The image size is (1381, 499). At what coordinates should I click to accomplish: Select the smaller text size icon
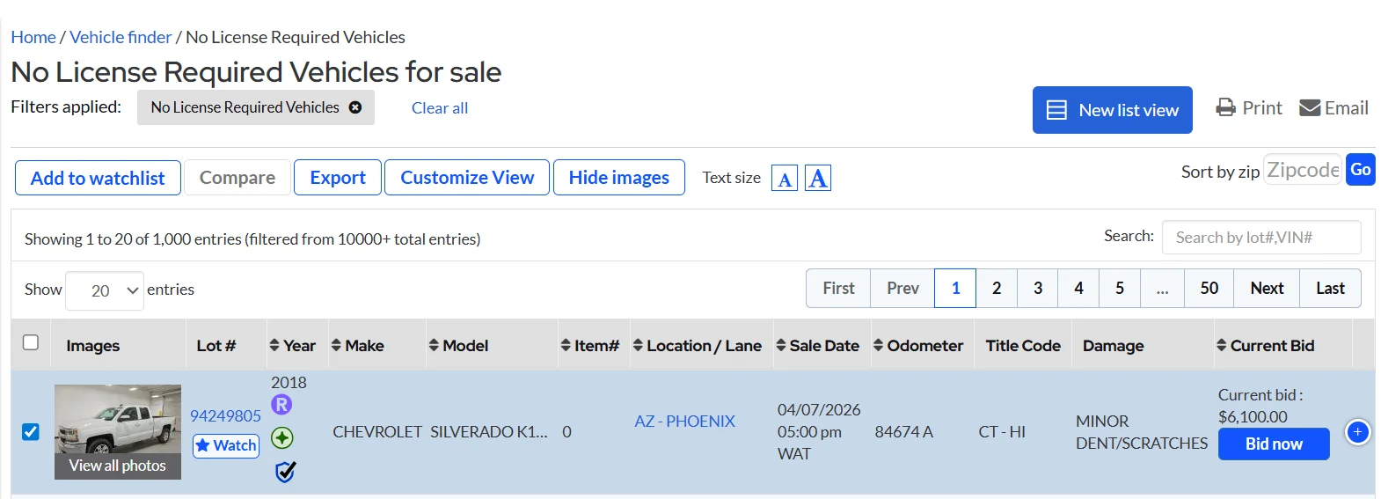[785, 179]
